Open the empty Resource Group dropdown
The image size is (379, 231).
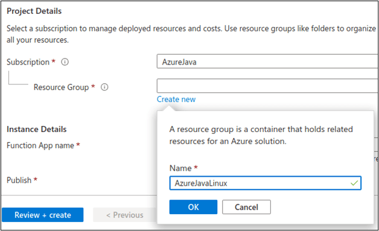267,86
